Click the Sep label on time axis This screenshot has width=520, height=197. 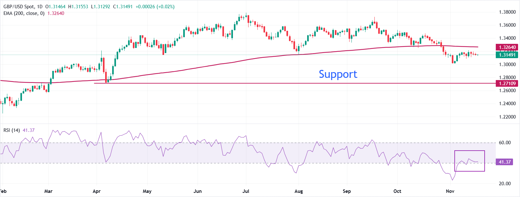[347, 191]
